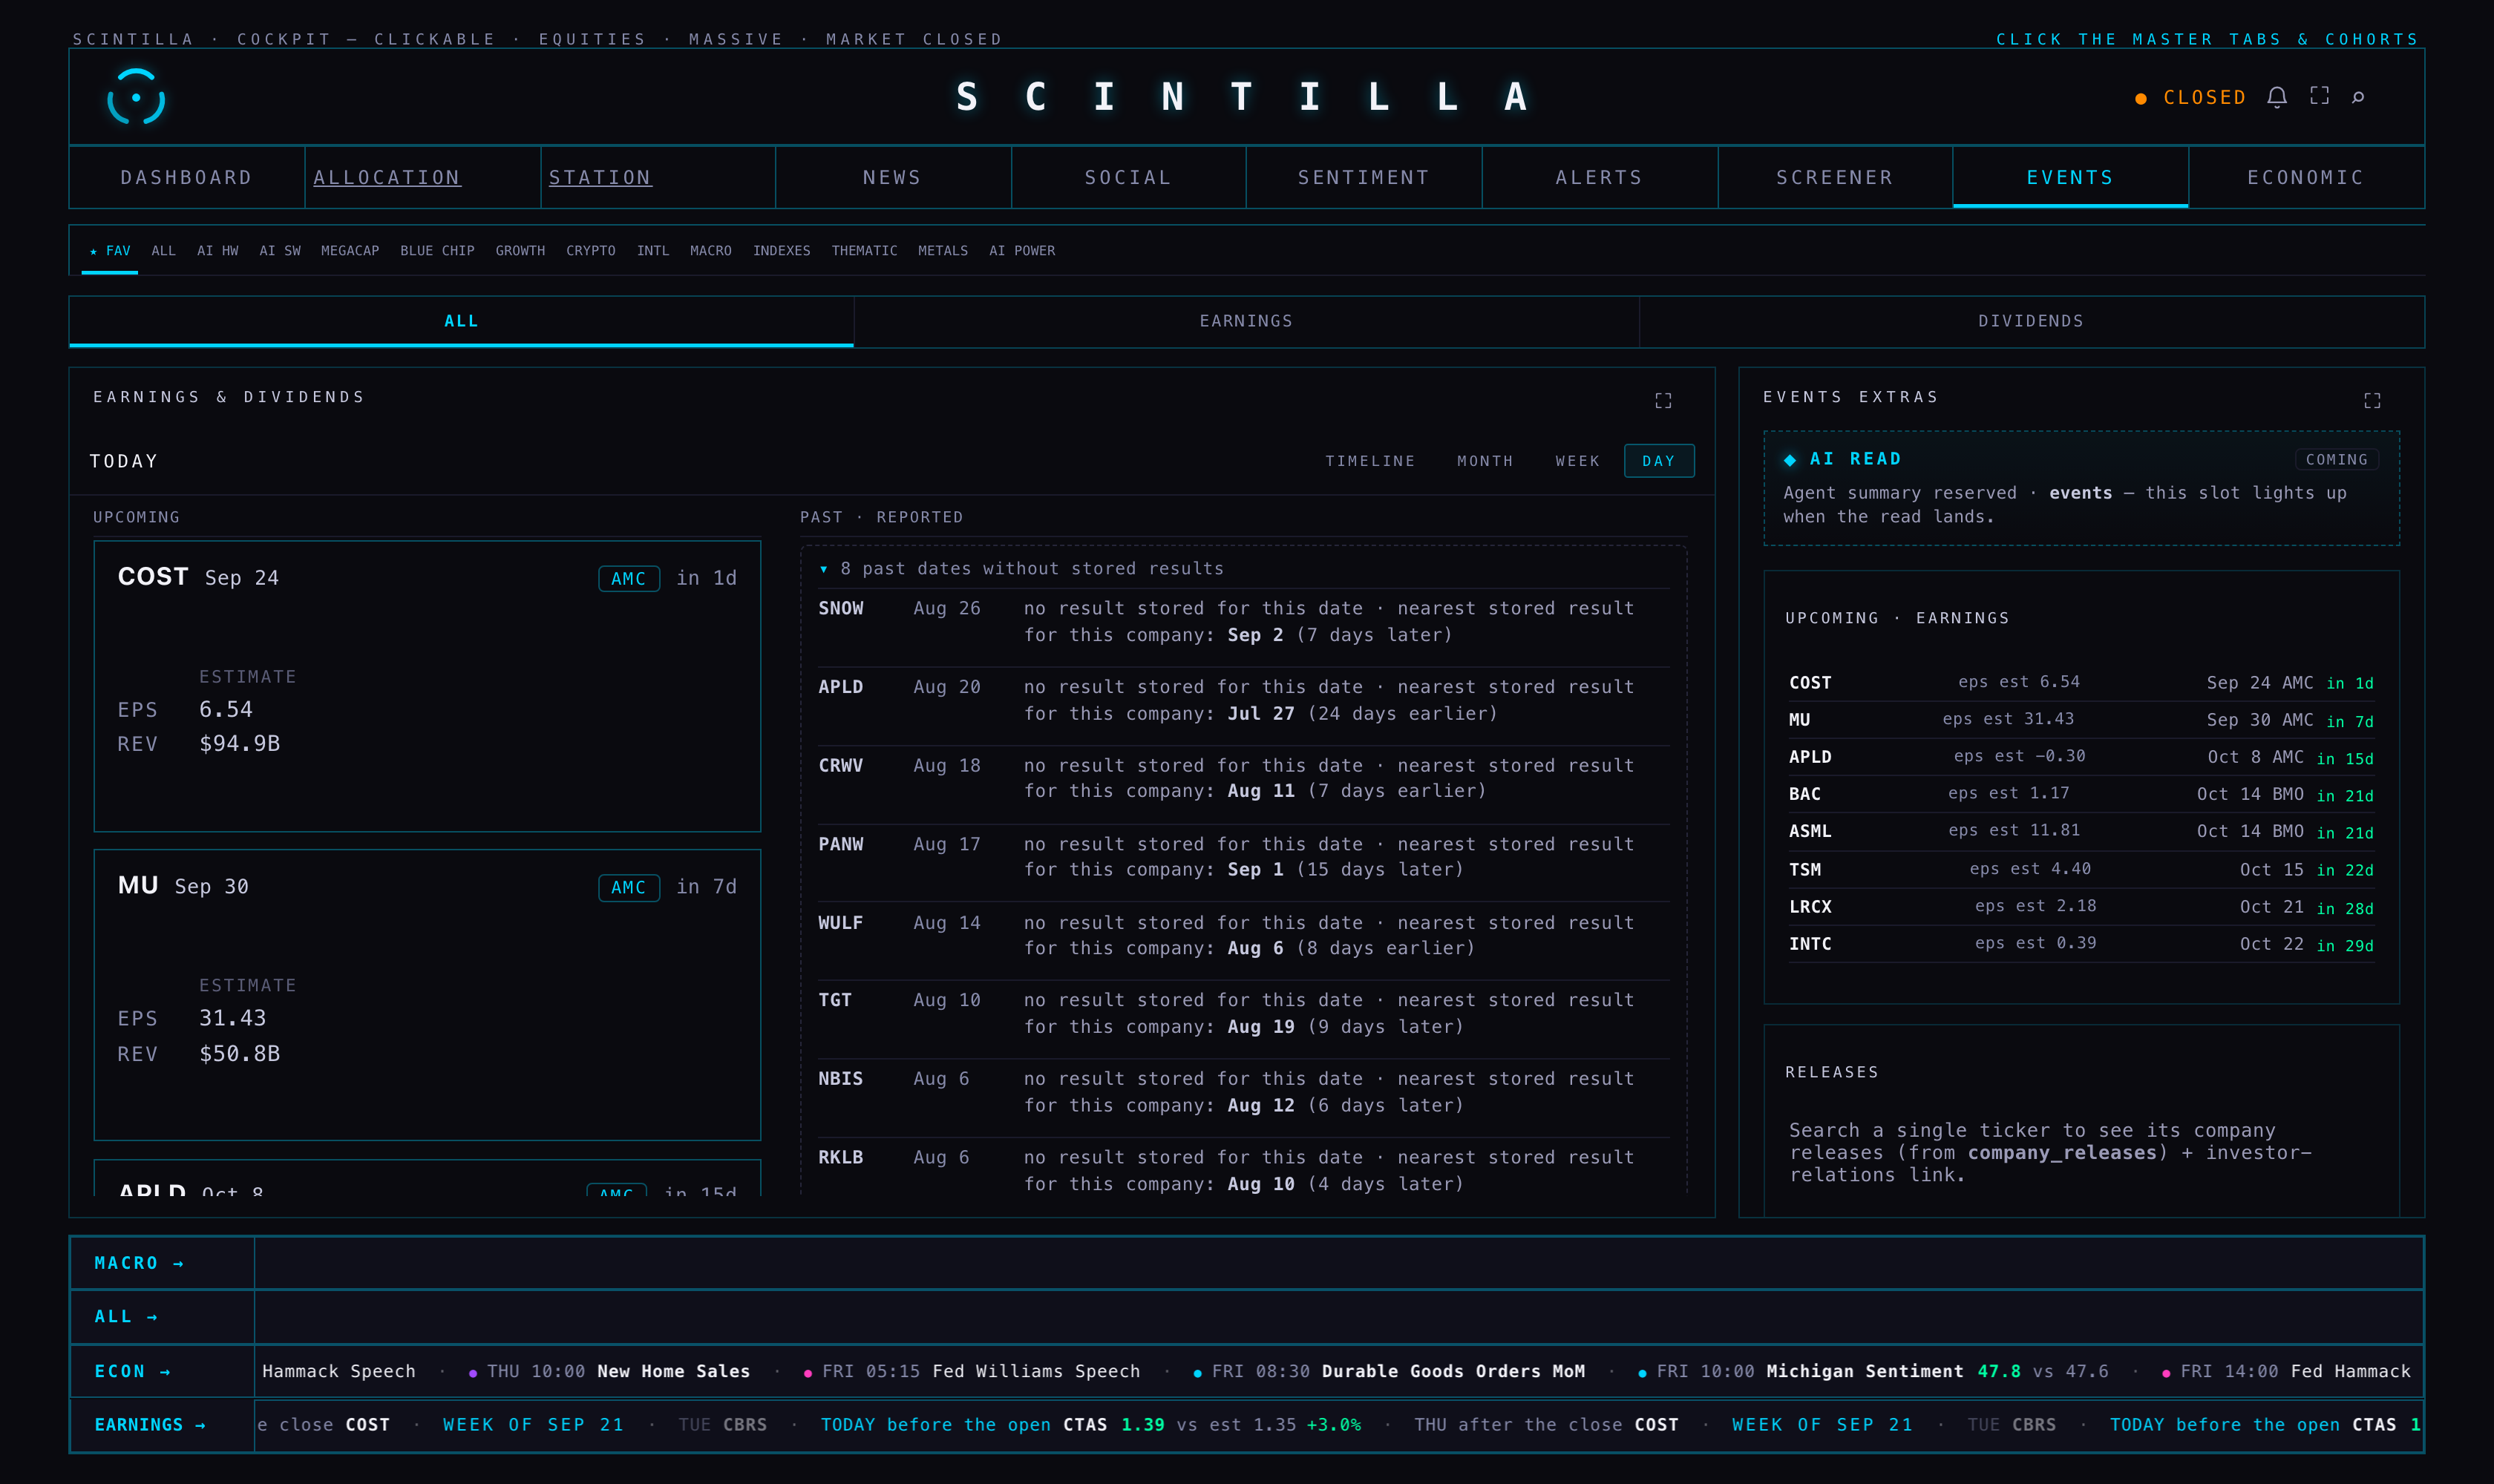The height and width of the screenshot is (1484, 2494).
Task: Open the notifications bell icon
Action: pyautogui.click(x=2276, y=97)
